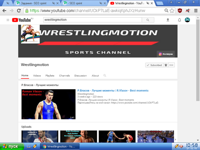Screen dimensions: 200x150
Task: Click the system tray lightning icon
Action: click(176, 146)
